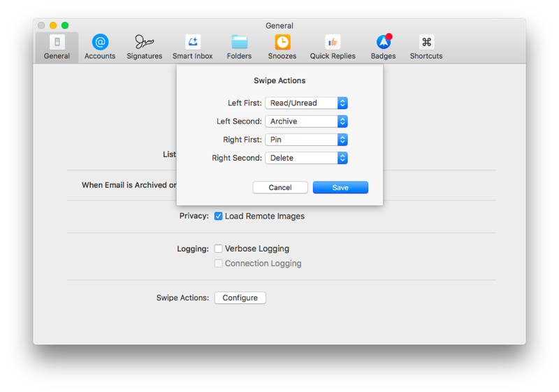
Task: Tick the Connection Logging checkbox
Action: (218, 263)
